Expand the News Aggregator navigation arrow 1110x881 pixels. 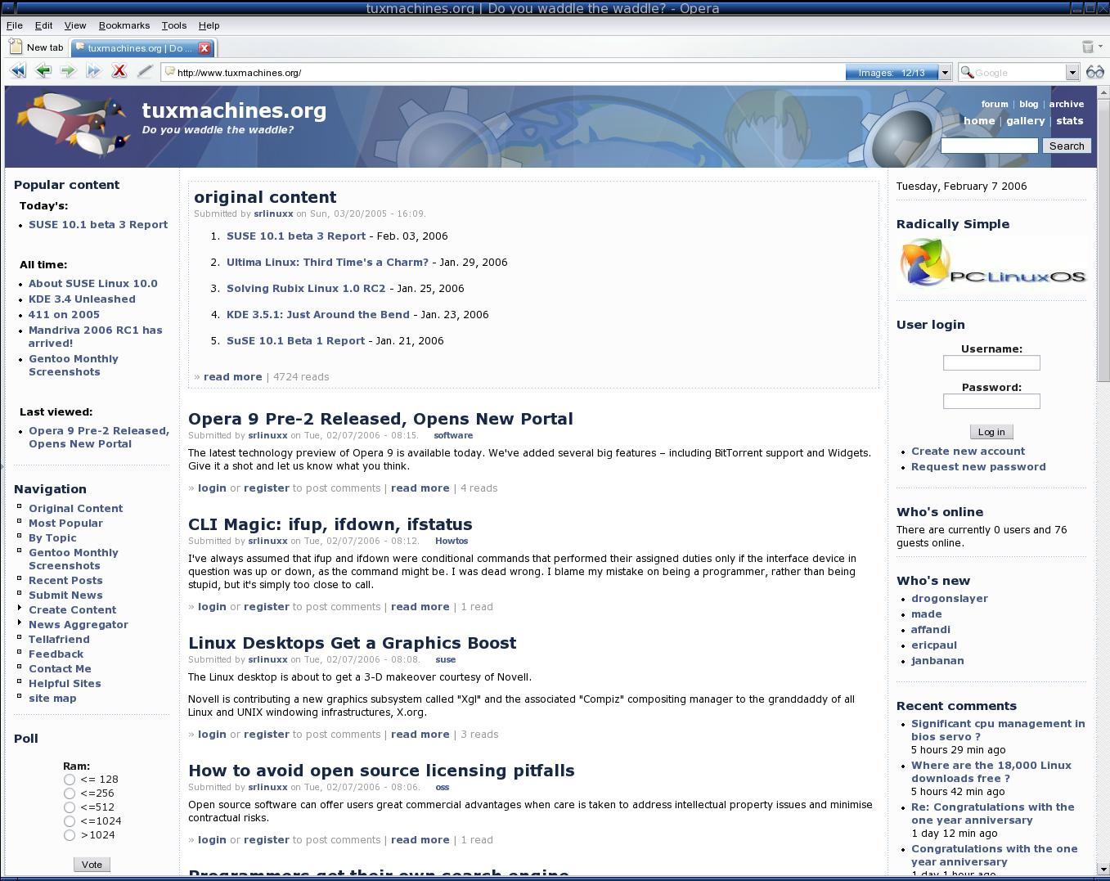pos(20,623)
